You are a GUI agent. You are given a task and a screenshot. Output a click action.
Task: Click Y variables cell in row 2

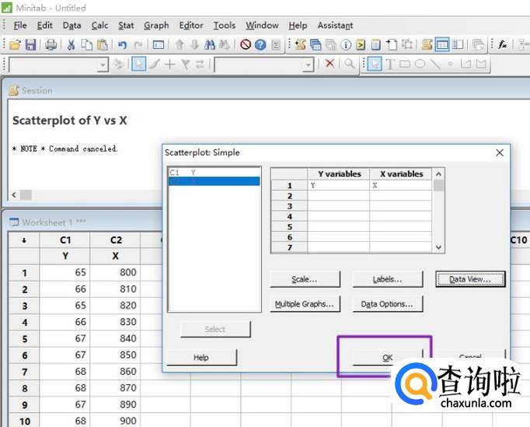pyautogui.click(x=338, y=196)
